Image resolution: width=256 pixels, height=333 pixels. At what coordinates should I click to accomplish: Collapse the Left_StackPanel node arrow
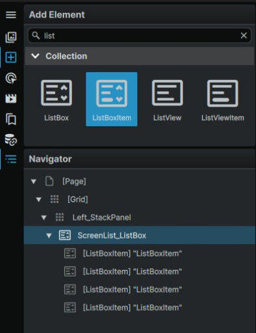44,217
